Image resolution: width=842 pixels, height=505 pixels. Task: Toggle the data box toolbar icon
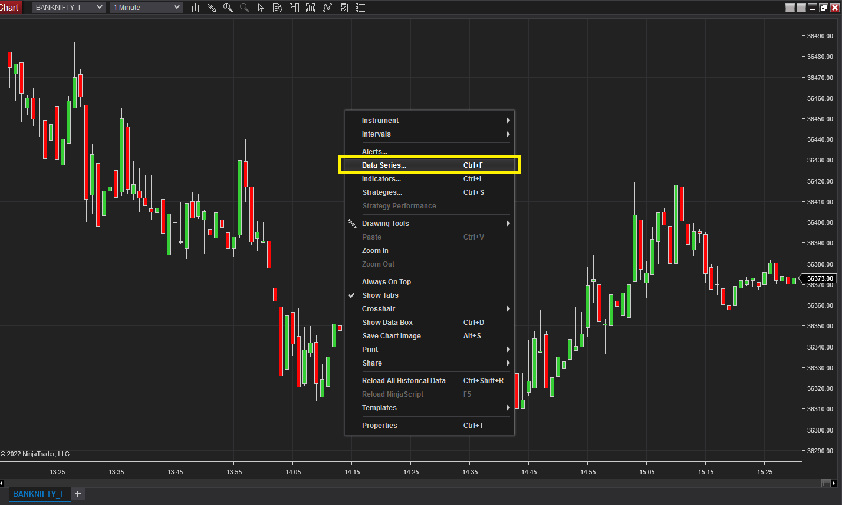click(277, 8)
